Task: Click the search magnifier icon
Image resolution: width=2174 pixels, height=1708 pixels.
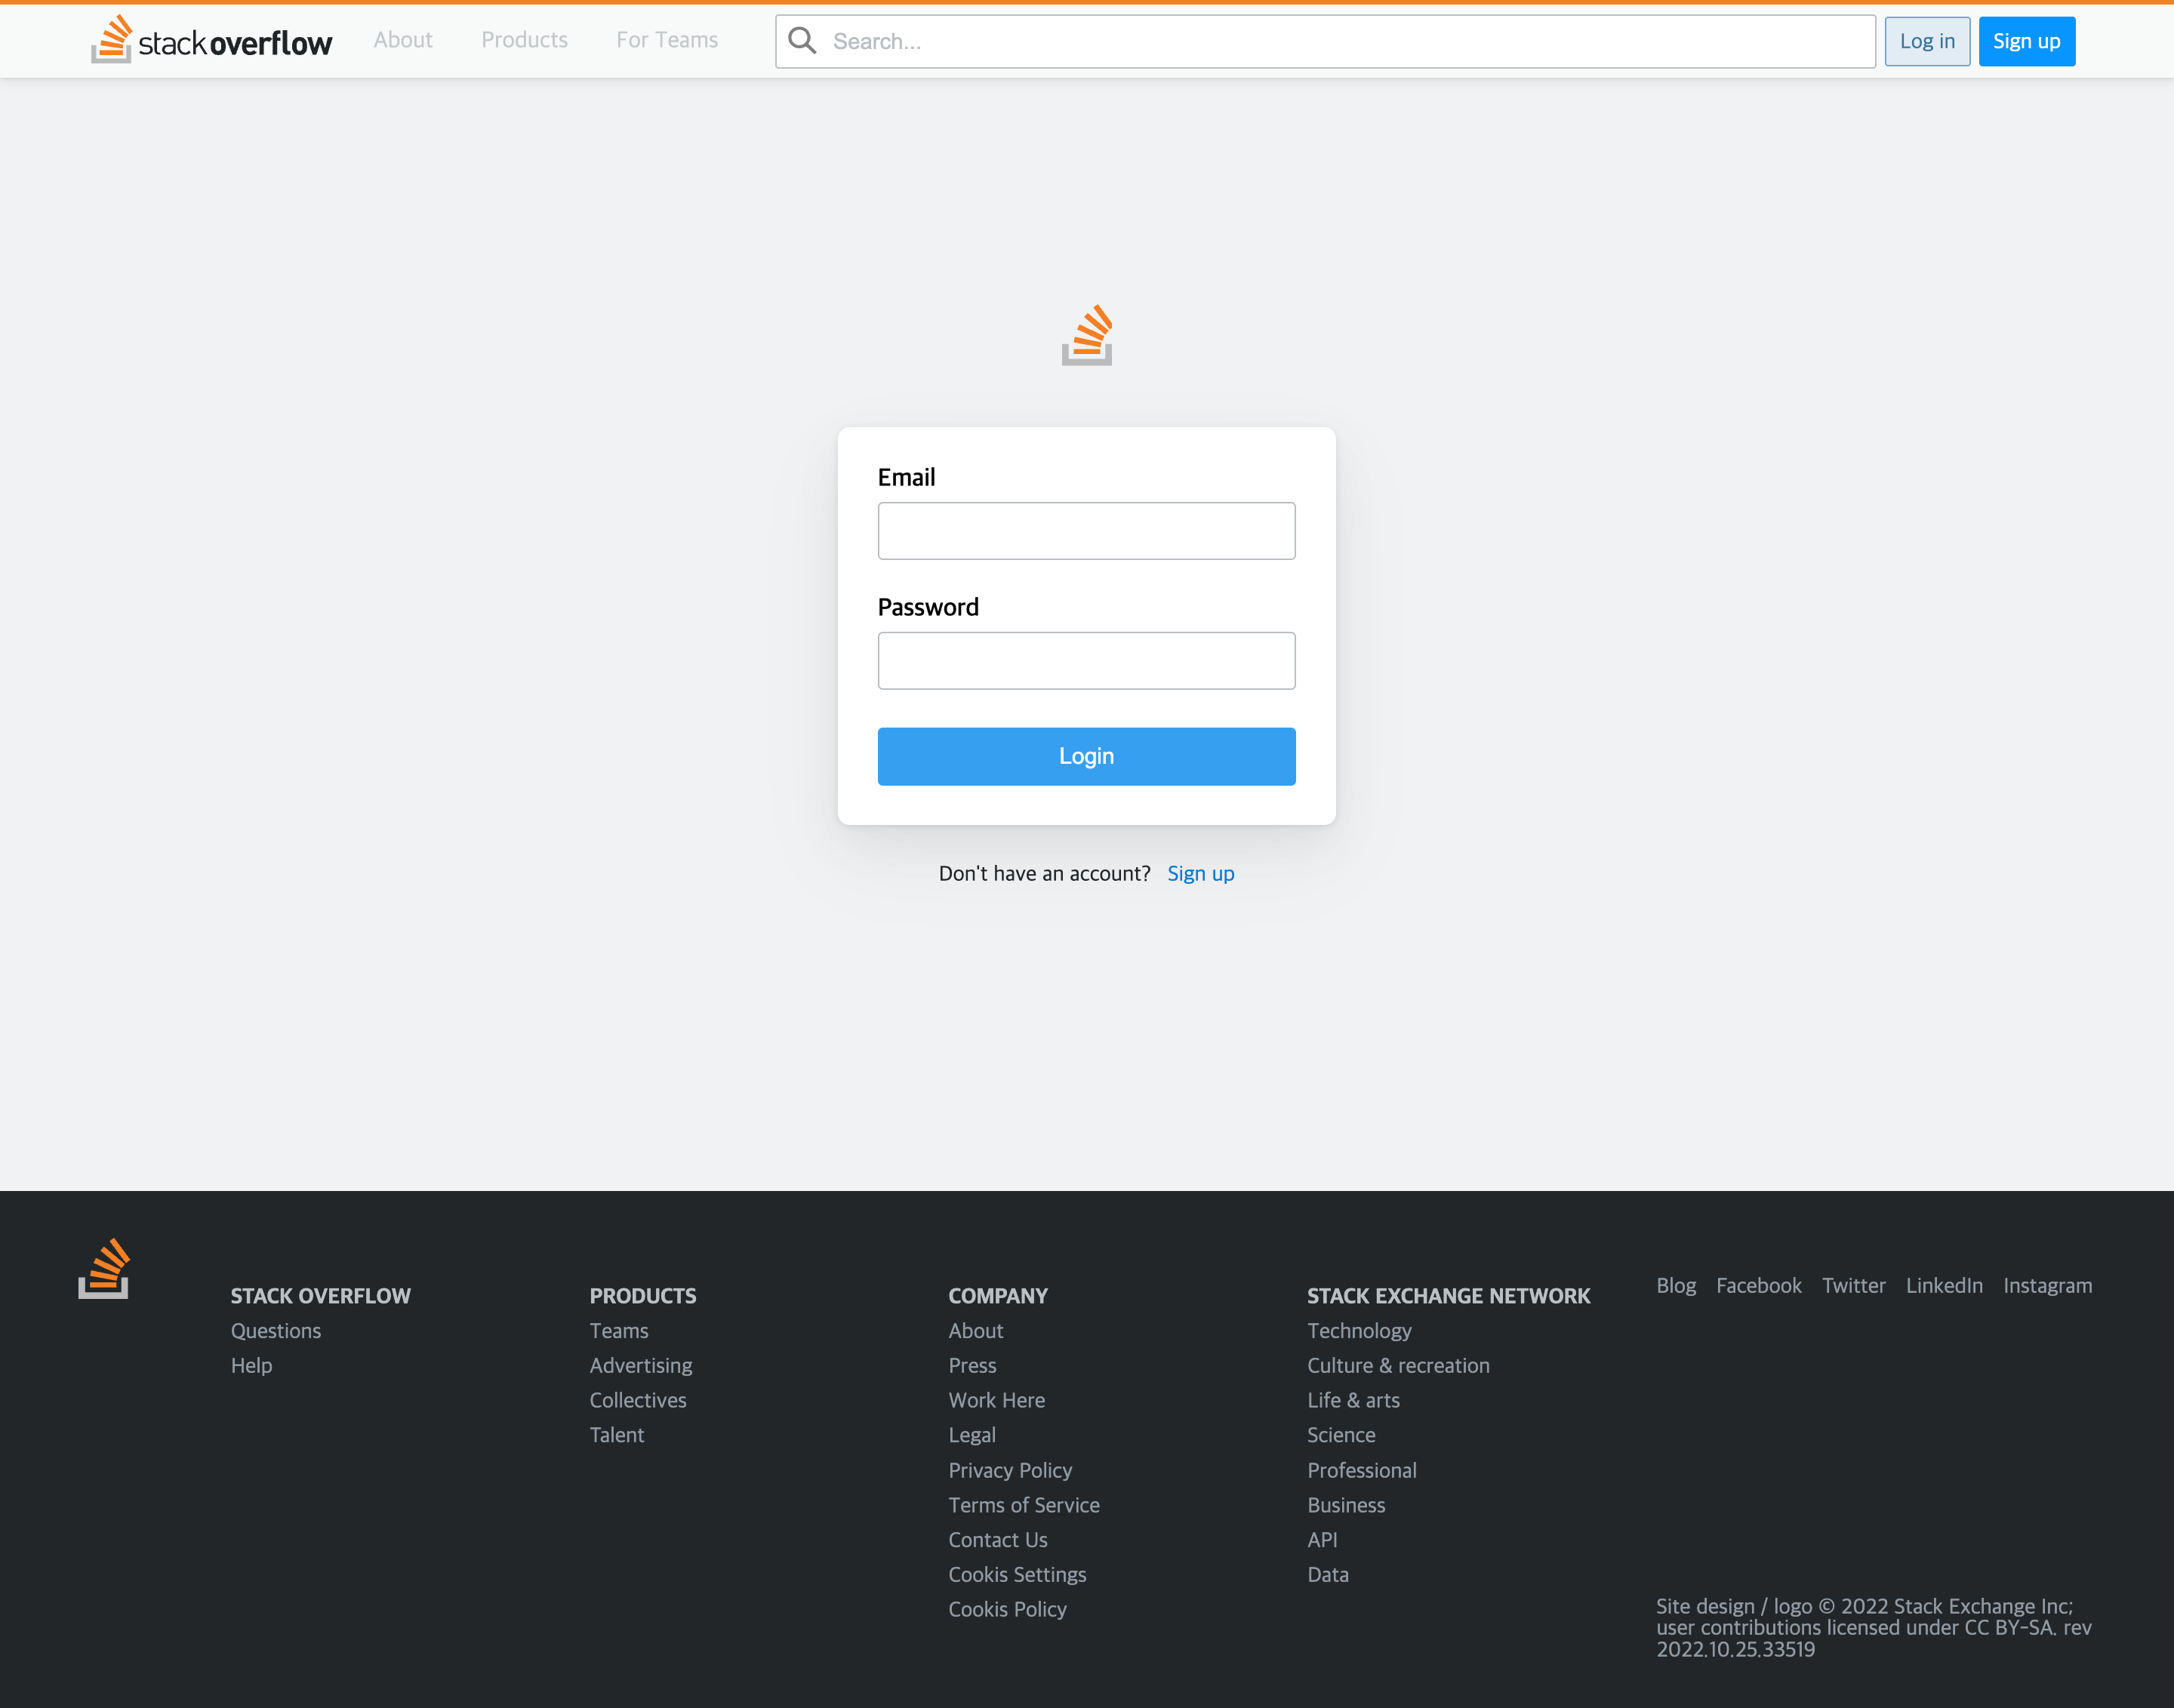Action: [802, 41]
